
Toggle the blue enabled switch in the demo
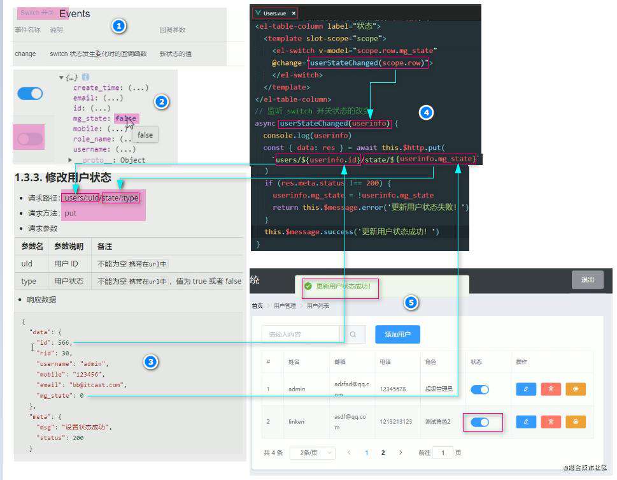[x=30, y=94]
